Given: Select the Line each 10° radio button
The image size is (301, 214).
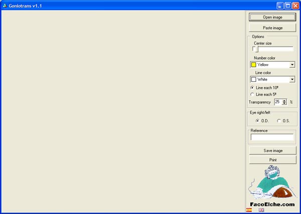Looking at the screenshot, I should coord(252,88).
